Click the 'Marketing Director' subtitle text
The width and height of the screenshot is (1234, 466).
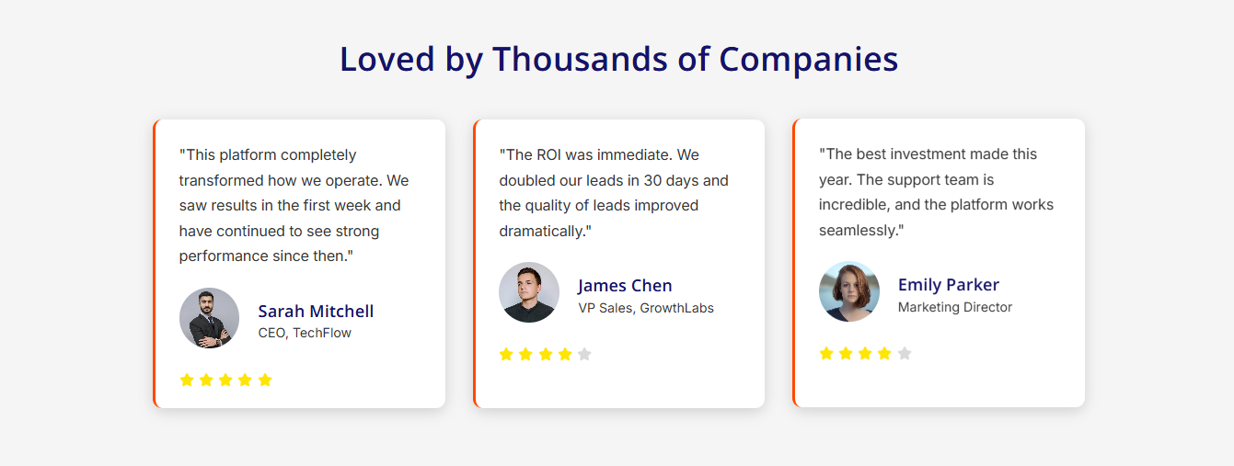954,307
